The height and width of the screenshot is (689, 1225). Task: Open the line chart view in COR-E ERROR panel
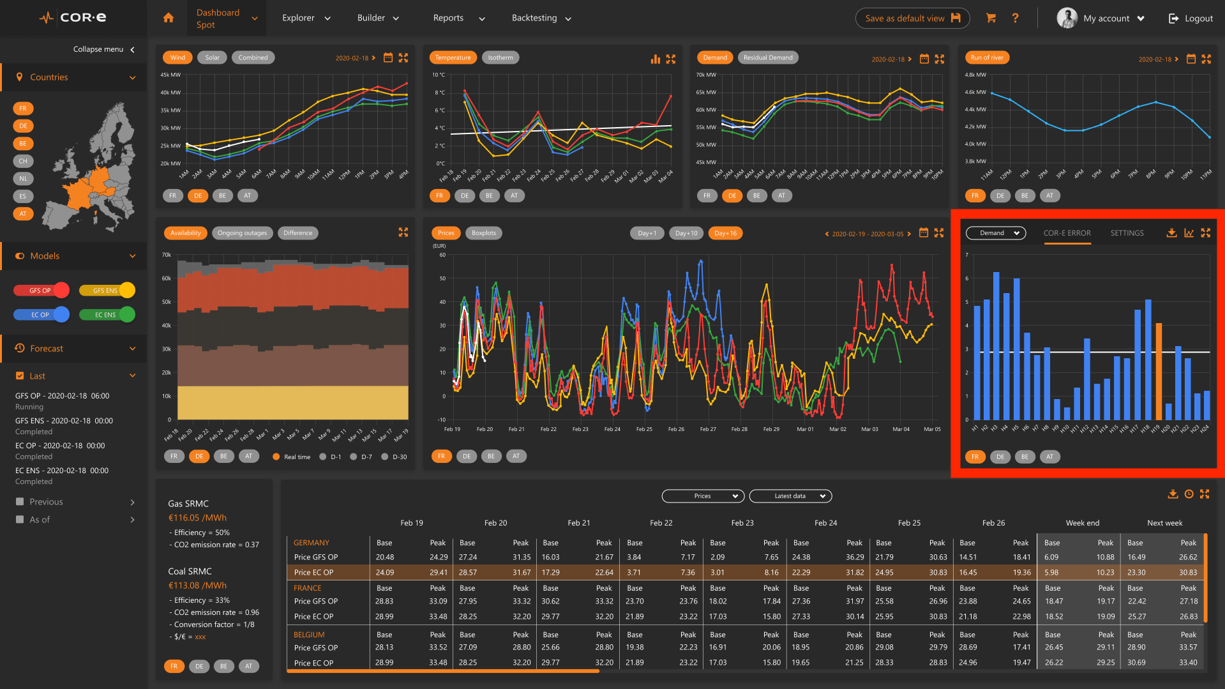pyautogui.click(x=1189, y=233)
